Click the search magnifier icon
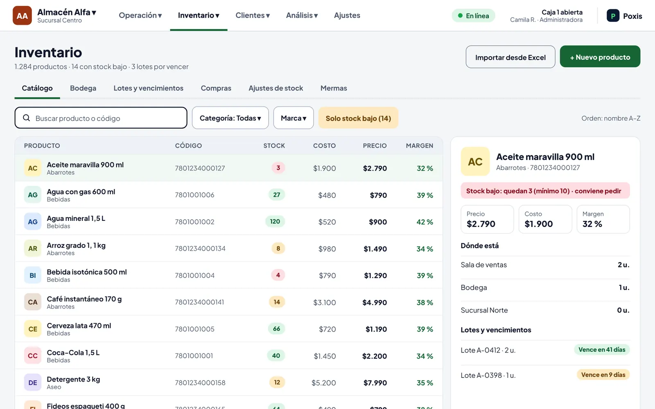 pos(27,118)
